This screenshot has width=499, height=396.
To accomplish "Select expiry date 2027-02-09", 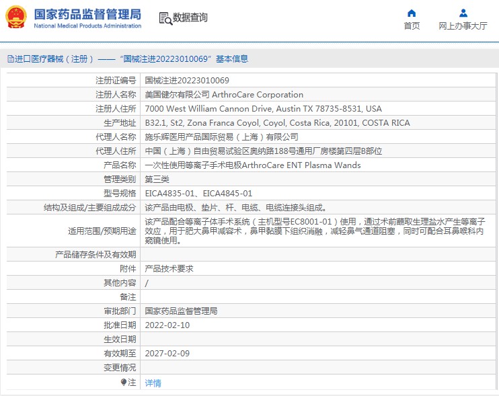I will 167,354.
